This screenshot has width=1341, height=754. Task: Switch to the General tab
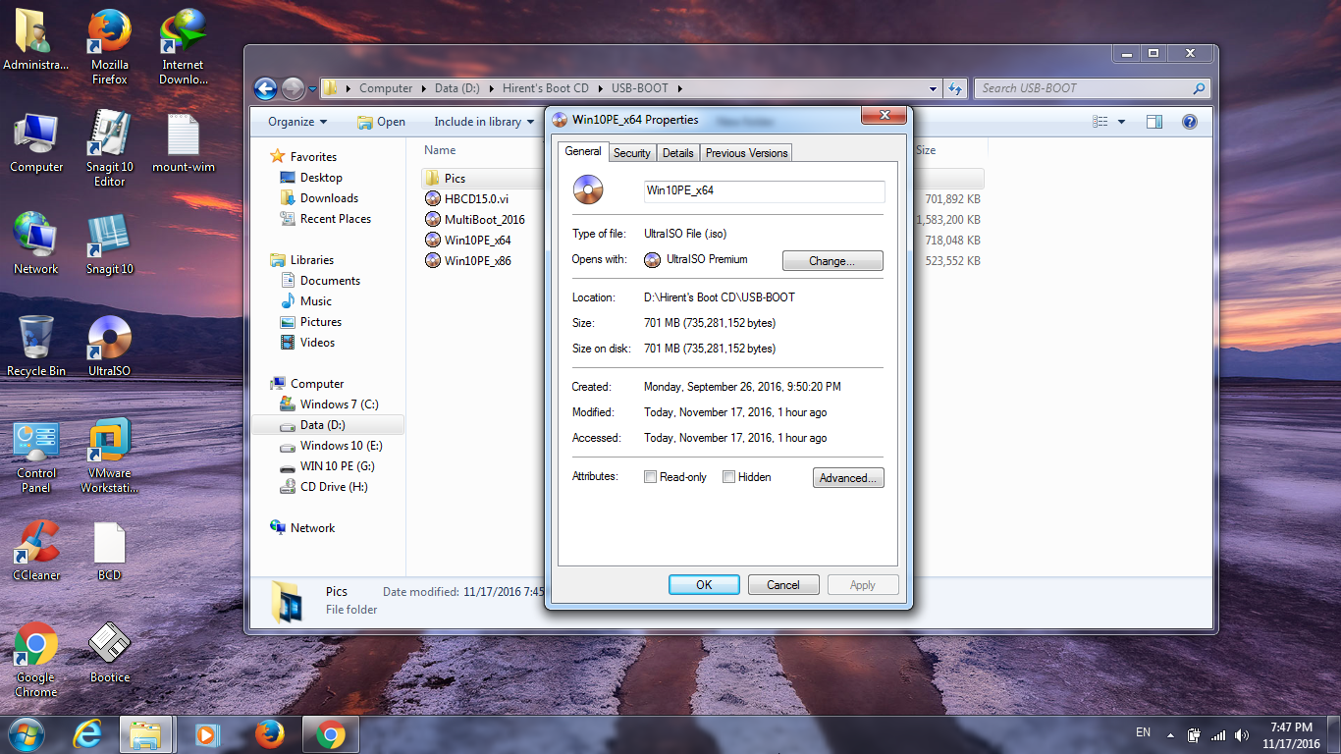click(x=583, y=151)
